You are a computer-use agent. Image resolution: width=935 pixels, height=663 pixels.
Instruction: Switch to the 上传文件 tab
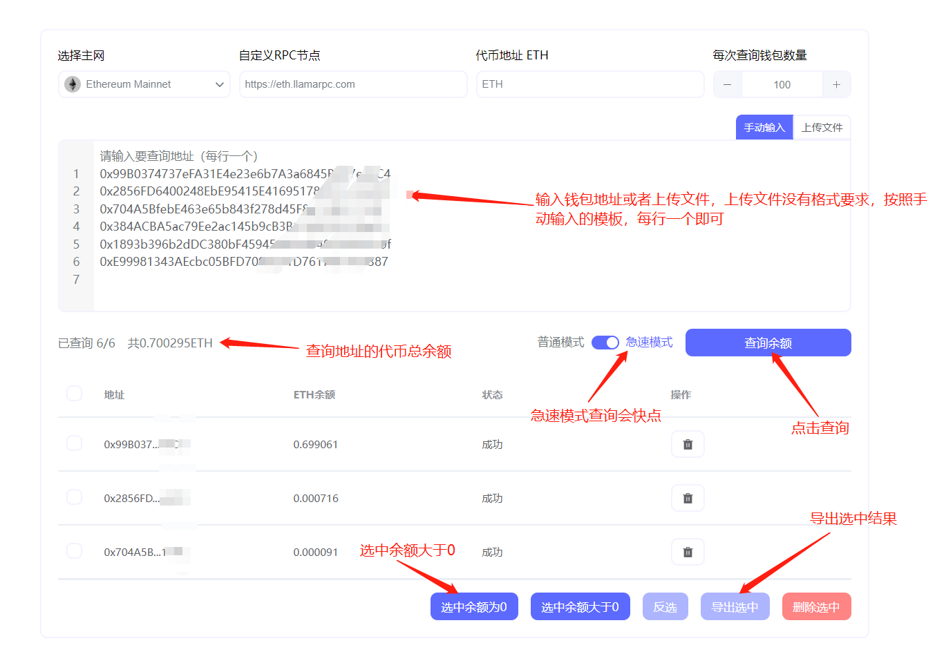click(x=822, y=127)
